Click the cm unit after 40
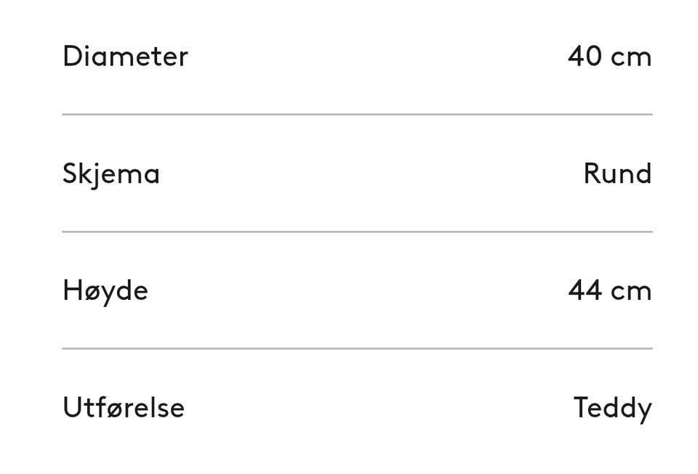698x474 pixels. [x=631, y=57]
